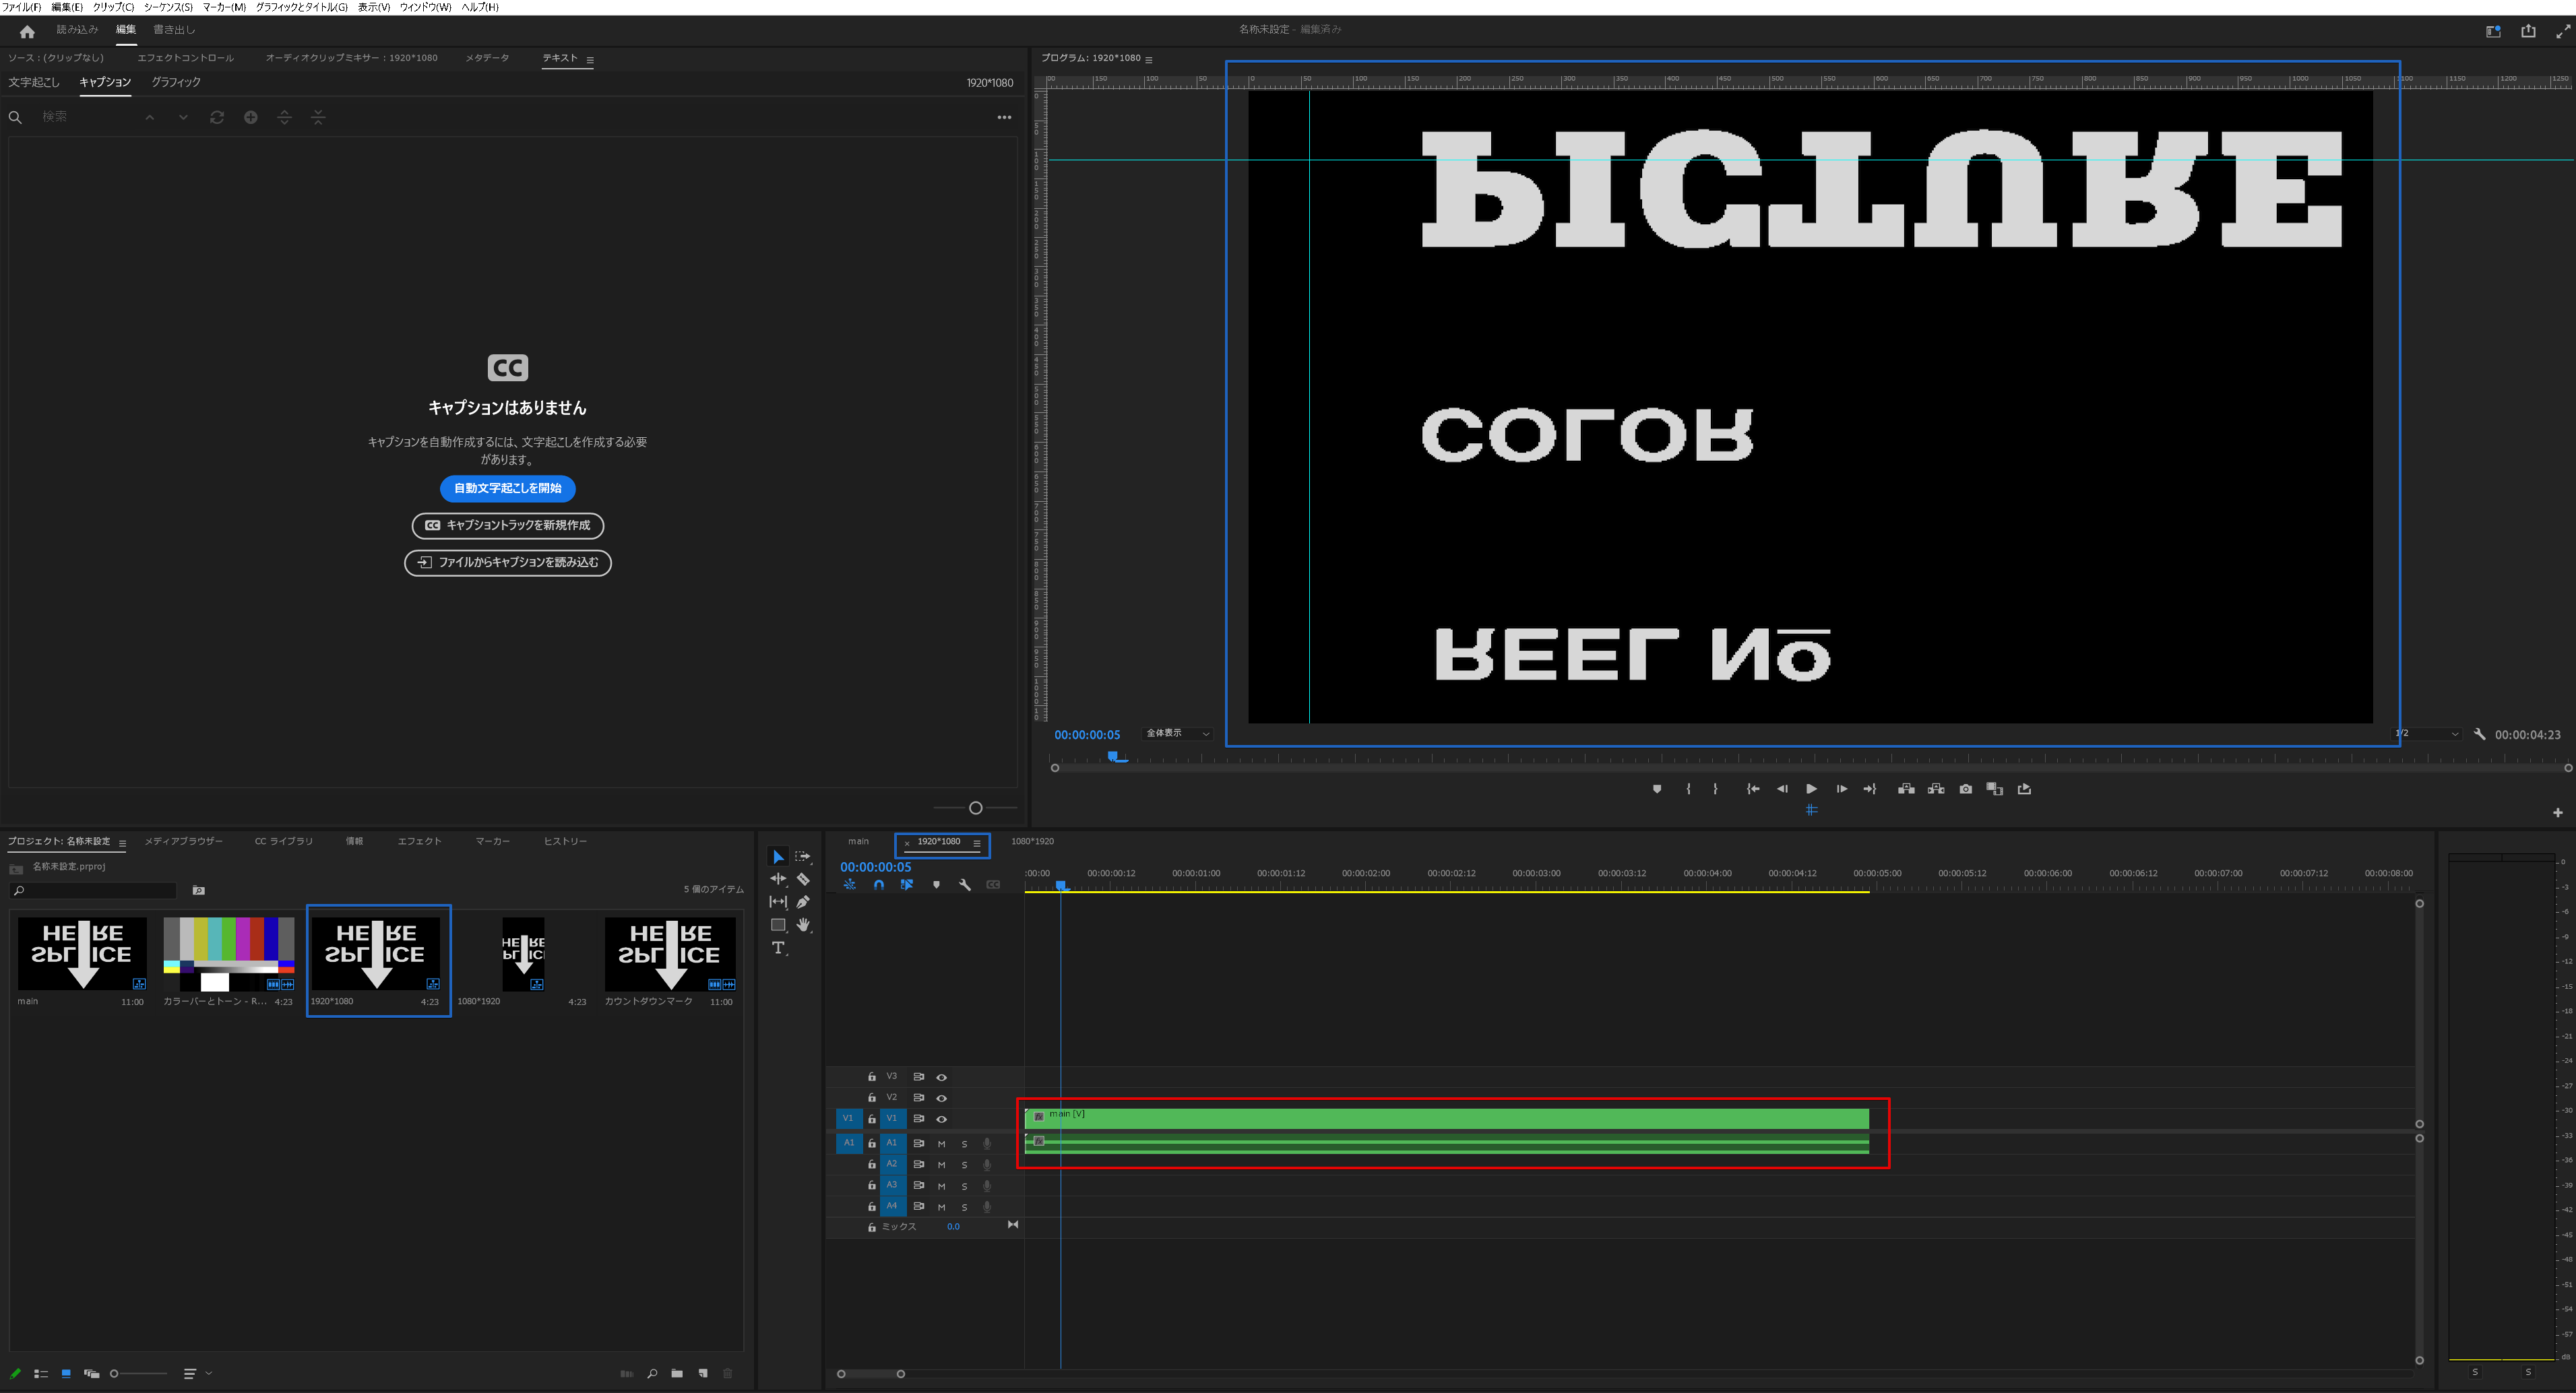Toggle the lock on the V2 track

pos(871,1098)
